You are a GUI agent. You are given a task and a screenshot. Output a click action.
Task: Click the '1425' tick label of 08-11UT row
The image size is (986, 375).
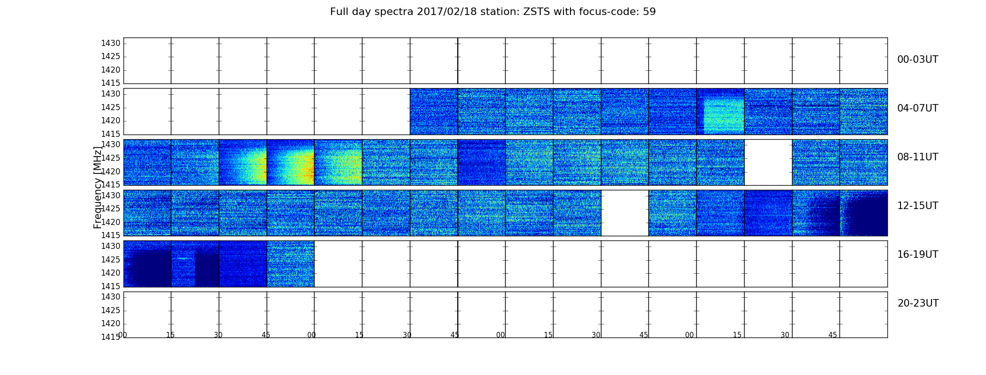pos(111,158)
